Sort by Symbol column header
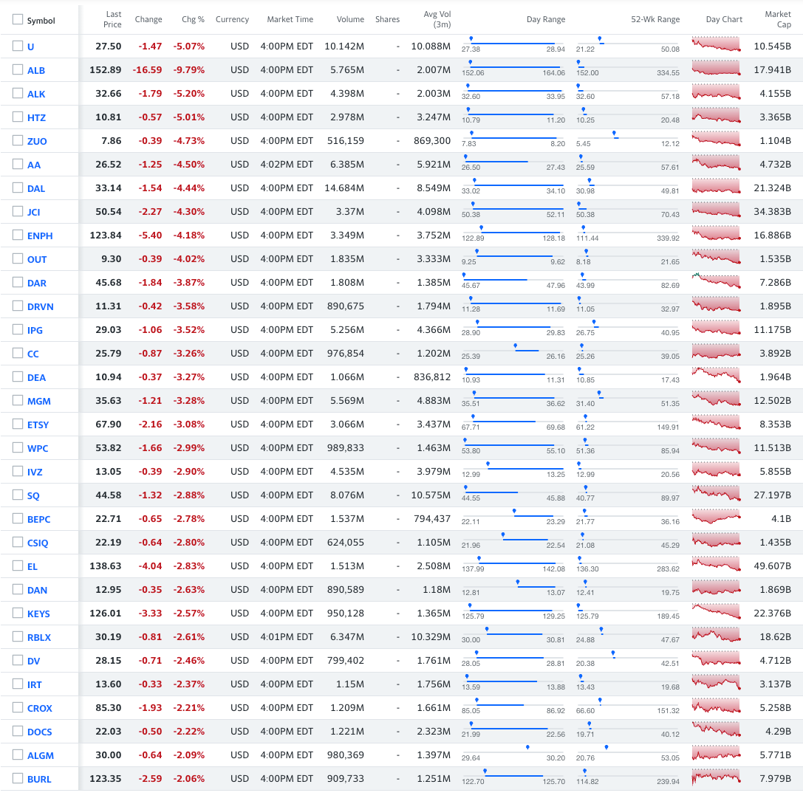 (x=41, y=21)
